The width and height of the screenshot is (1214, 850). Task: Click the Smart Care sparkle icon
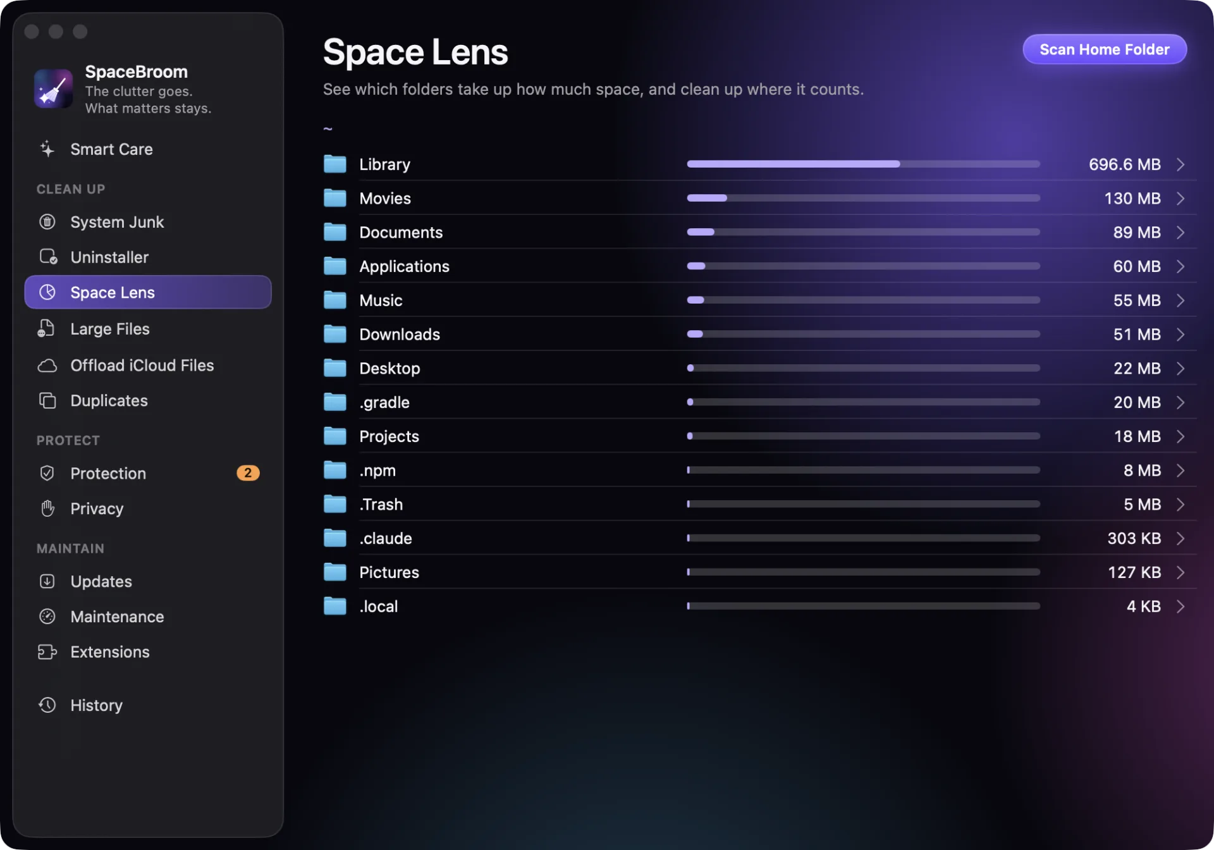click(47, 149)
